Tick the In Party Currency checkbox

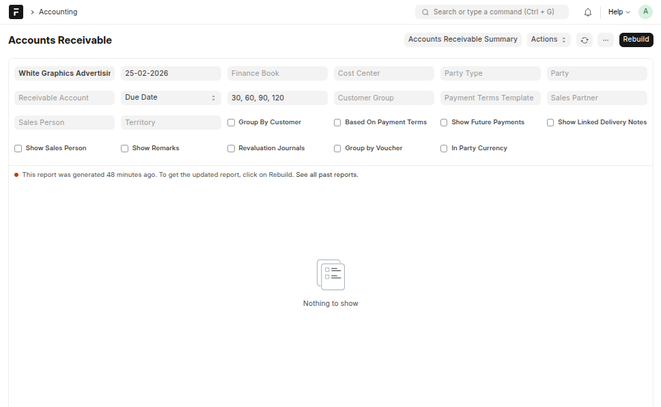click(444, 148)
